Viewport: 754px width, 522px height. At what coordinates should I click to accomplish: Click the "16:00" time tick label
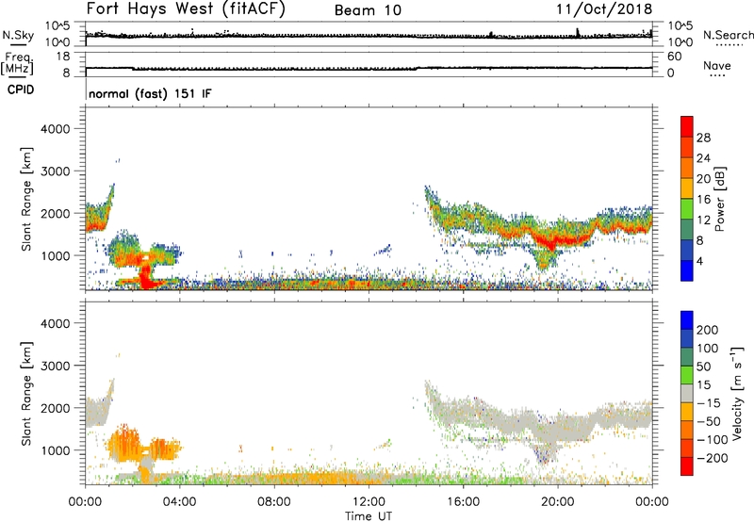coord(463,502)
